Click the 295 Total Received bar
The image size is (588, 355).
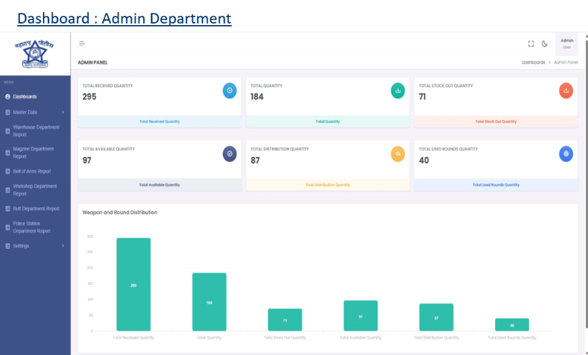[x=134, y=284]
